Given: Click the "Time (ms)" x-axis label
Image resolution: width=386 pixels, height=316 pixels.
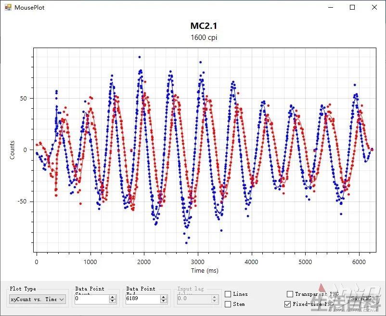Looking at the screenshot, I should tap(205, 270).
